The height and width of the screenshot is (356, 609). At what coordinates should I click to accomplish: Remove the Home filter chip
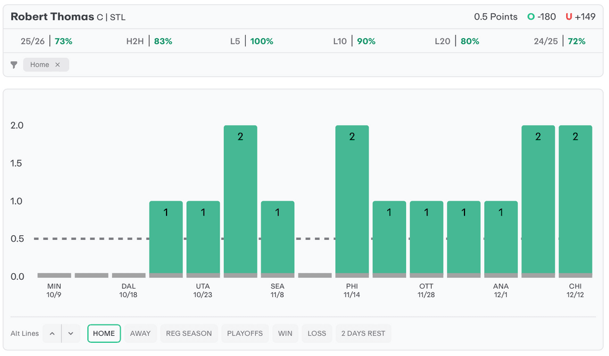pos(58,65)
